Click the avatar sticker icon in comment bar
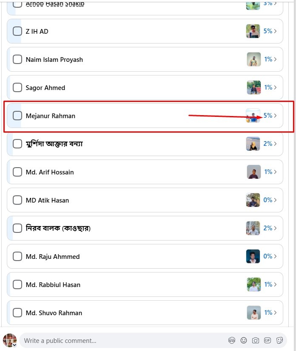The image size is (296, 351). [232, 340]
